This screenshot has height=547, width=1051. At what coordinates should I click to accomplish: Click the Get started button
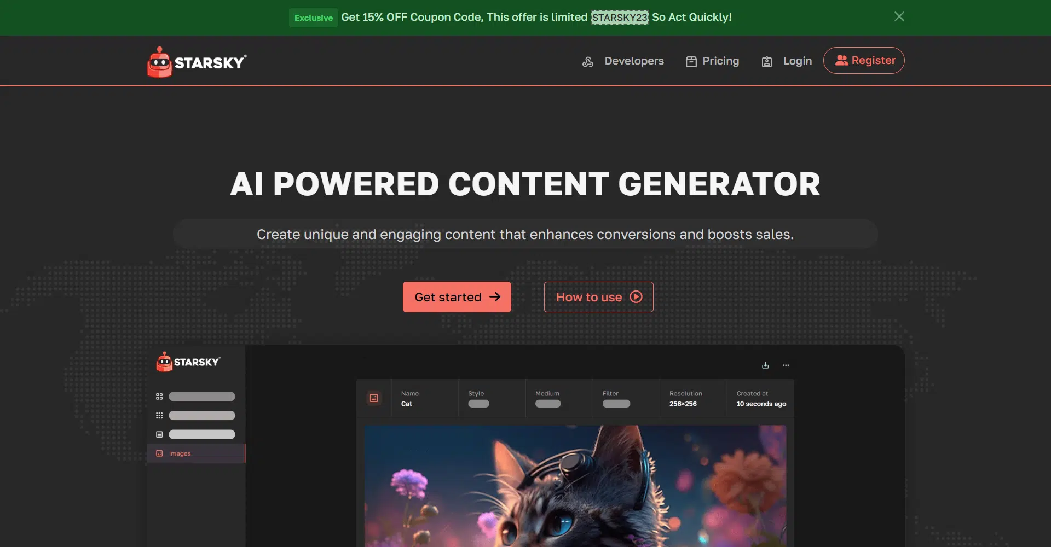457,297
